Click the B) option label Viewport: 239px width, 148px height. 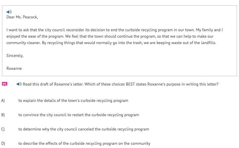(x=3, y=115)
